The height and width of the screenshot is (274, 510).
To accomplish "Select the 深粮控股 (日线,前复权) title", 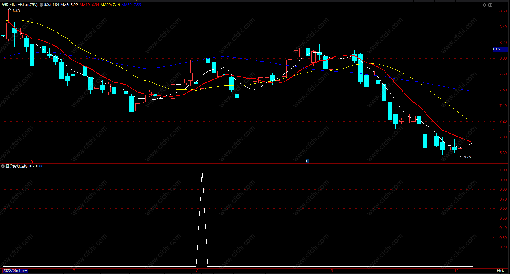I will (20, 5).
